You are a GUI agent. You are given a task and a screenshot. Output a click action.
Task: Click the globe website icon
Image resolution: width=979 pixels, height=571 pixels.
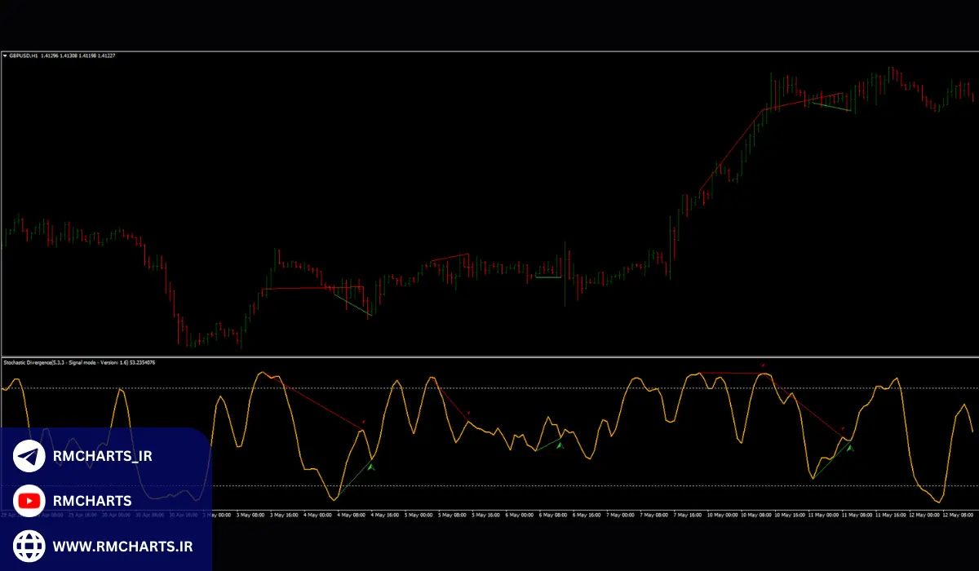click(x=29, y=545)
